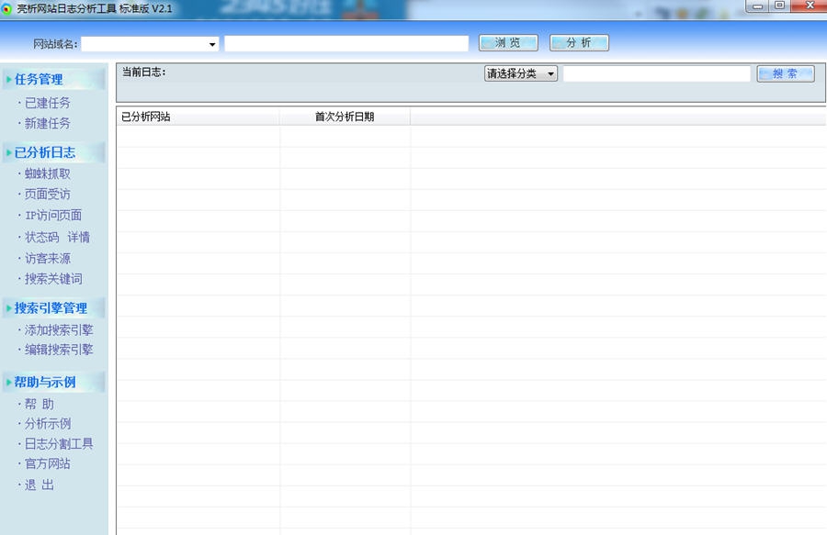Open 页面受访 page visits report
The width and height of the screenshot is (827, 535).
point(45,194)
